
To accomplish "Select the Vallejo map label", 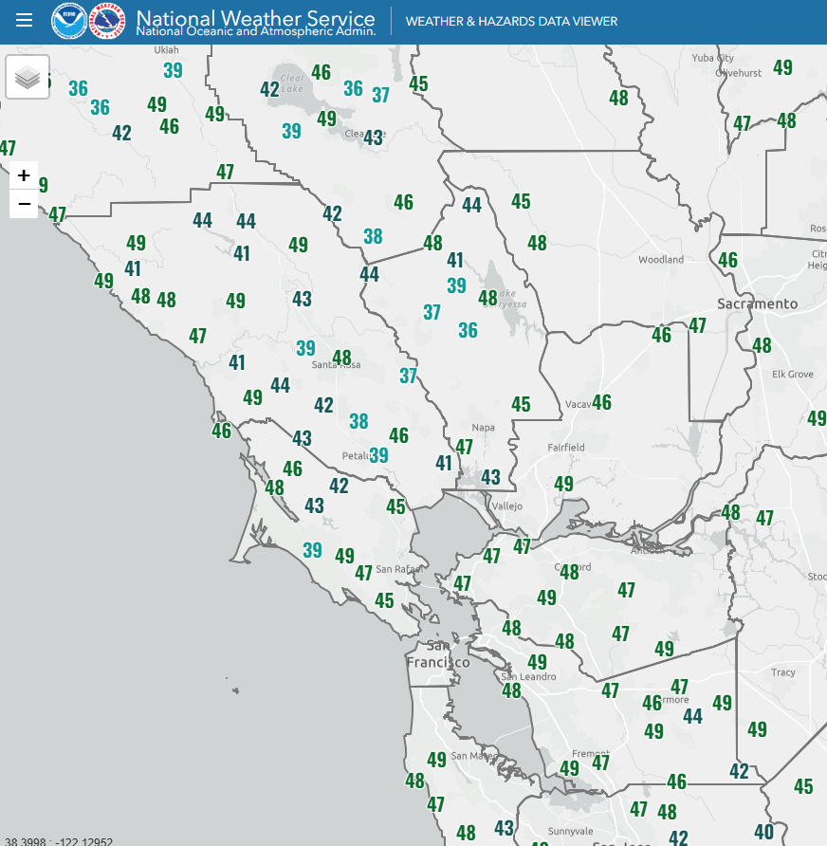I will 506,506.
